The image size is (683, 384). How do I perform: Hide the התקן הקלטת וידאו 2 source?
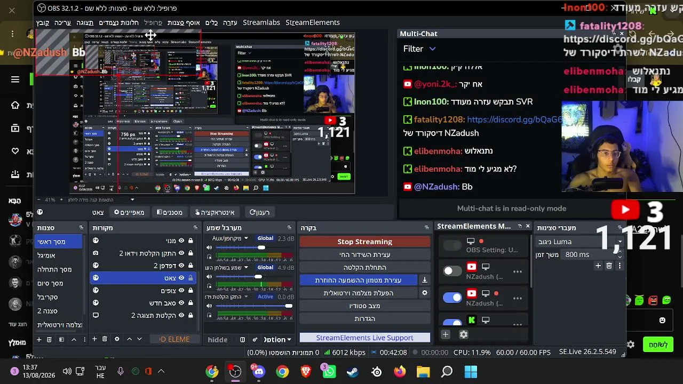(x=181, y=253)
